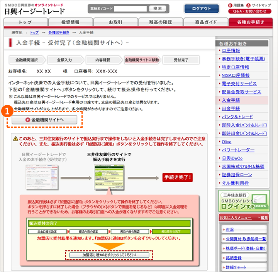The height and width of the screenshot is (272, 278).
Task: Open 電子交付サービス sidebar link
Action: (x=239, y=84)
